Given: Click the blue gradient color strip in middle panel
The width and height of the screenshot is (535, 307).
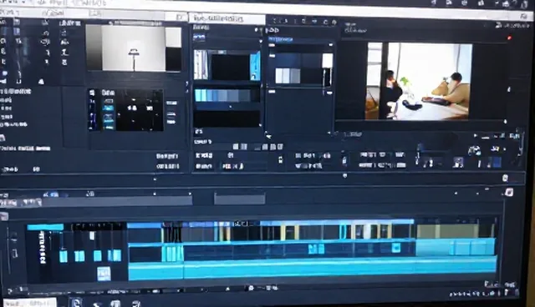Looking at the screenshot, I should (227, 96).
